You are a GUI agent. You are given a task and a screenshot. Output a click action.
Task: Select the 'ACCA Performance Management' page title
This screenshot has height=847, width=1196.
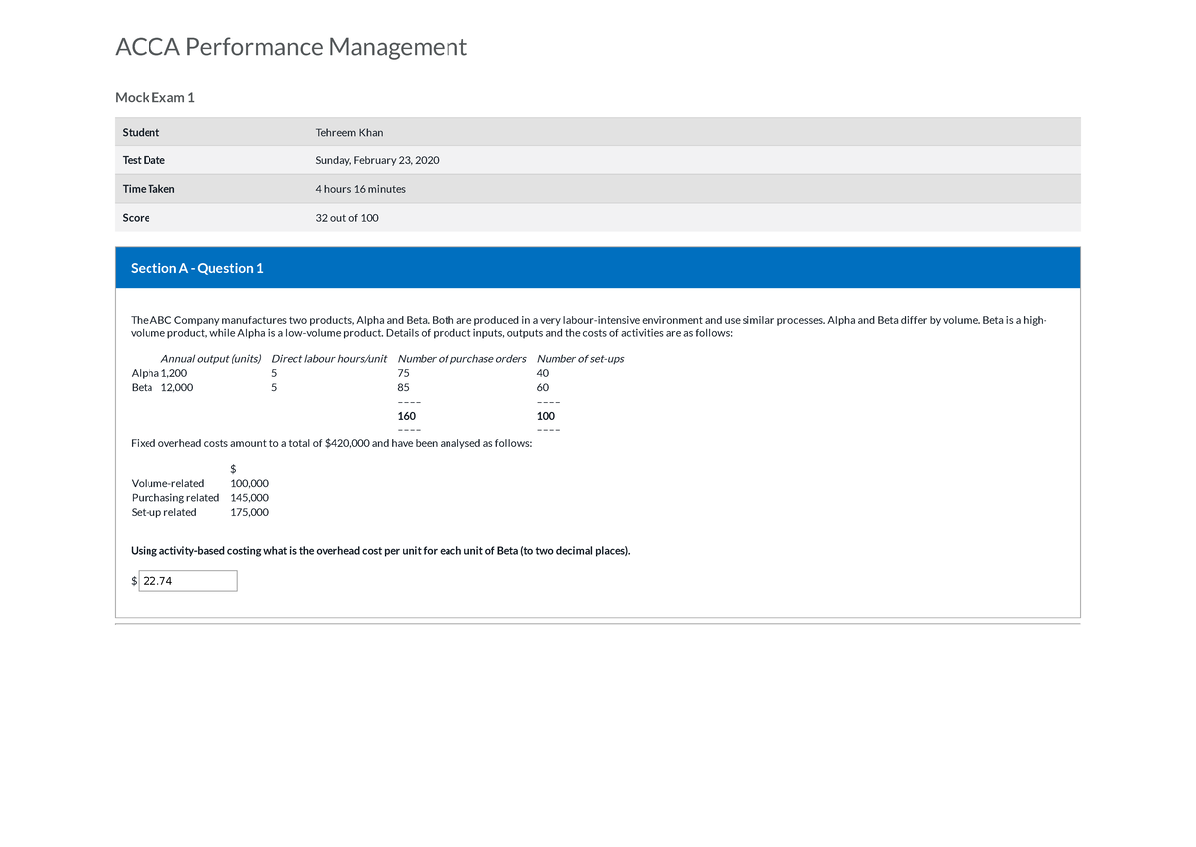point(291,47)
